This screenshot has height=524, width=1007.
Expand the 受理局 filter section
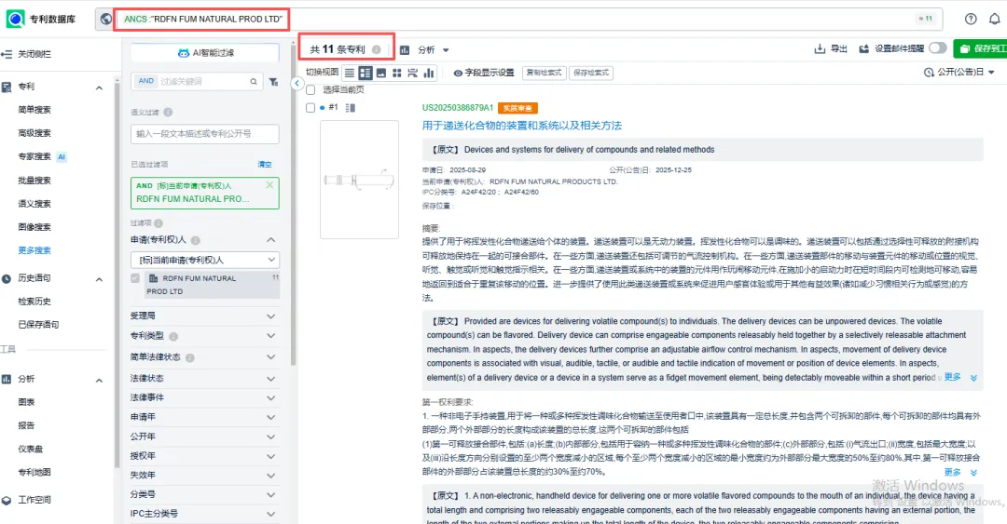pos(204,316)
